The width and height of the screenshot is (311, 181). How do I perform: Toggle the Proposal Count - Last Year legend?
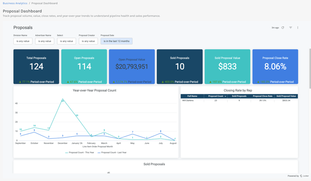point(112,152)
